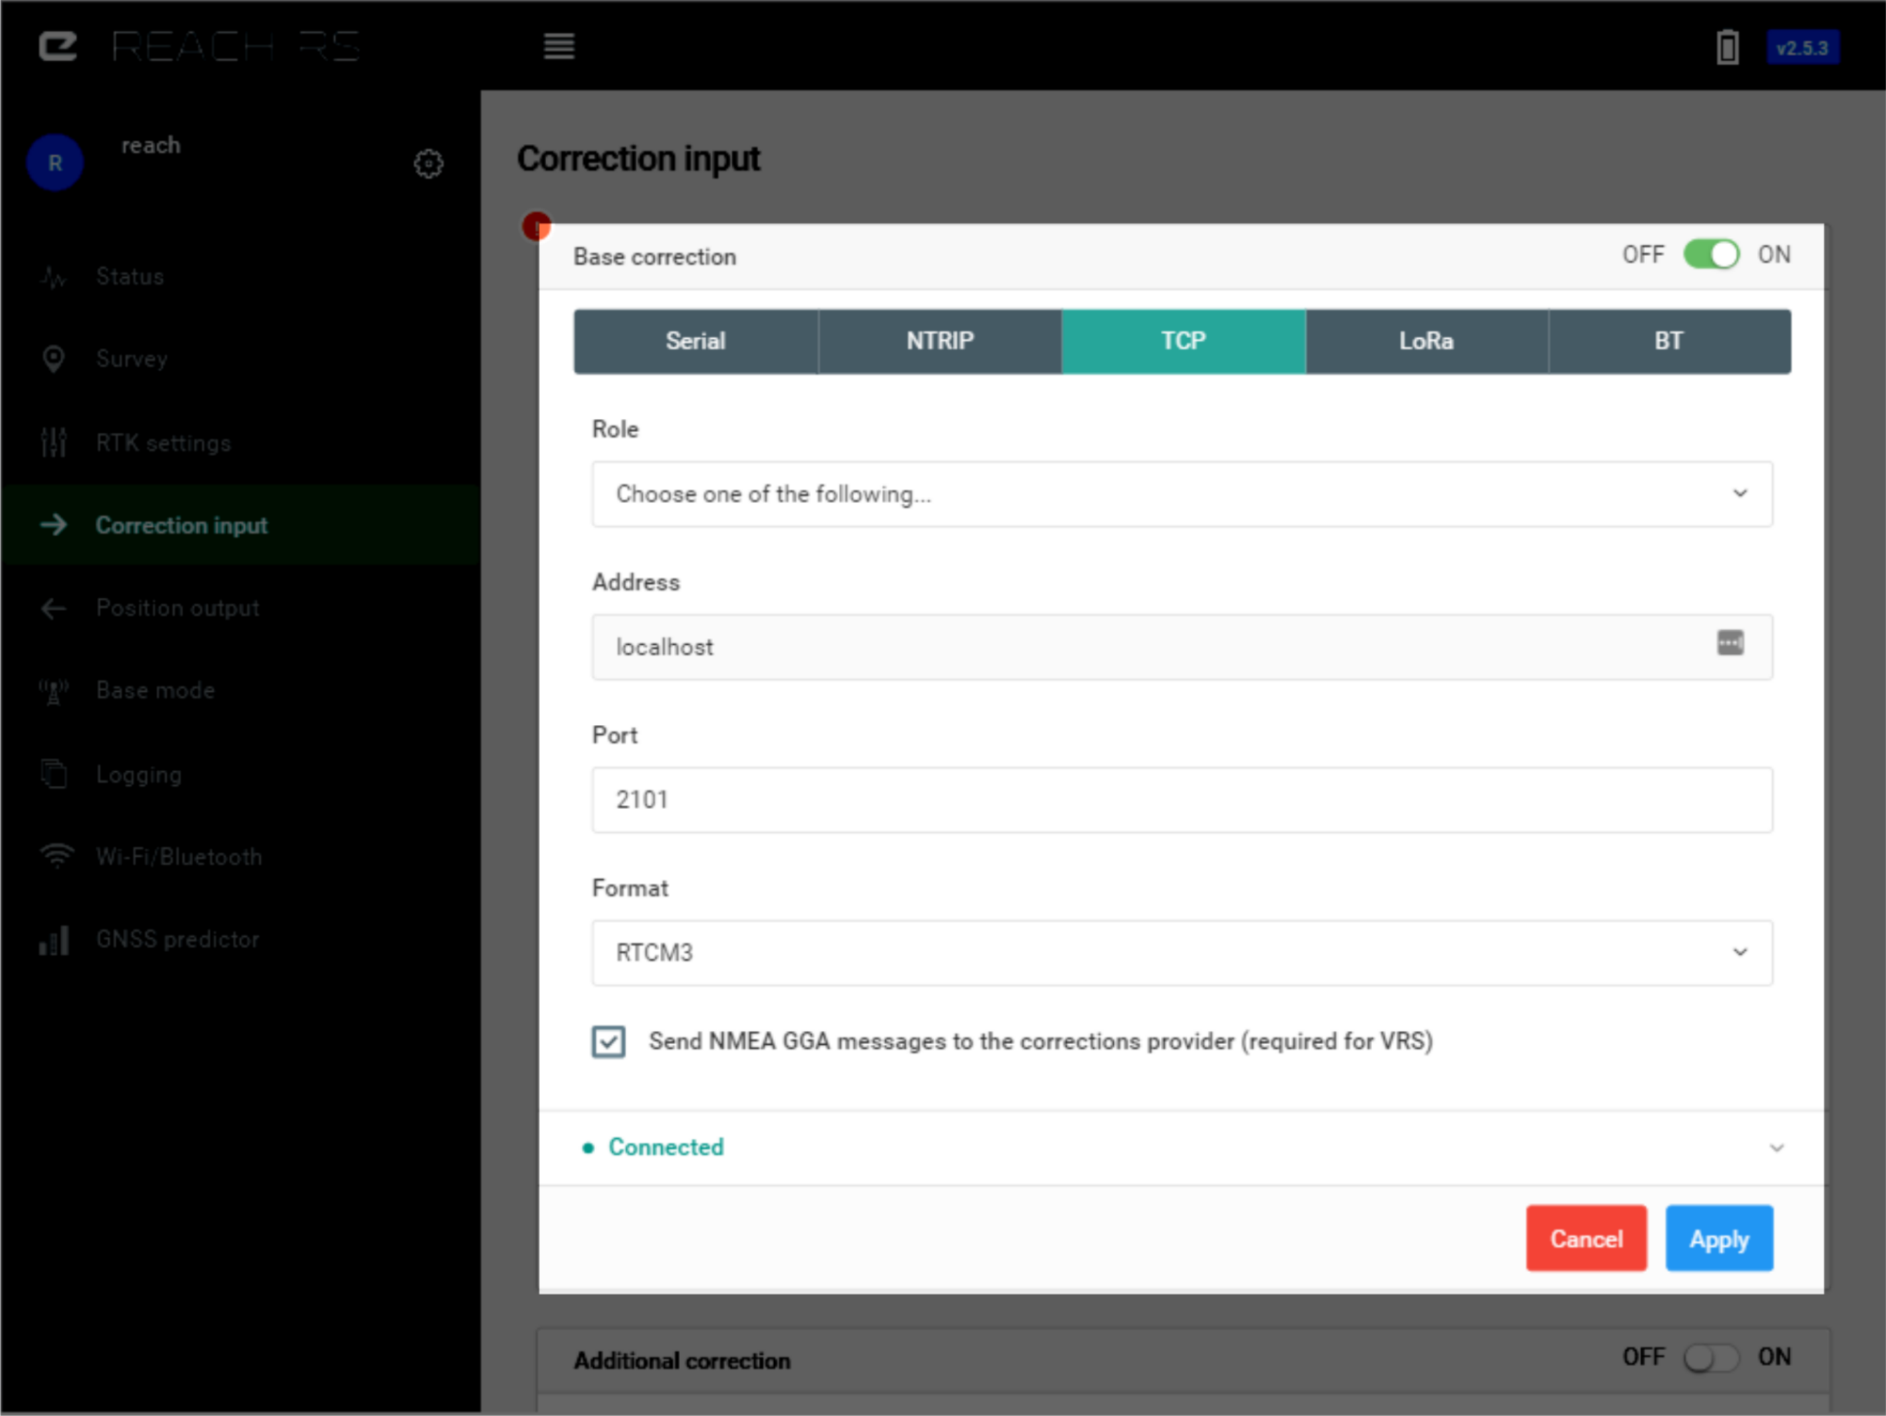1886x1416 pixels.
Task: Click the Position output arrow icon
Action: click(x=54, y=608)
